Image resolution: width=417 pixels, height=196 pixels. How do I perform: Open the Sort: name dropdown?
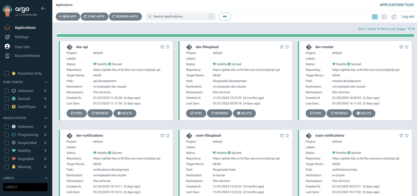point(369,29)
